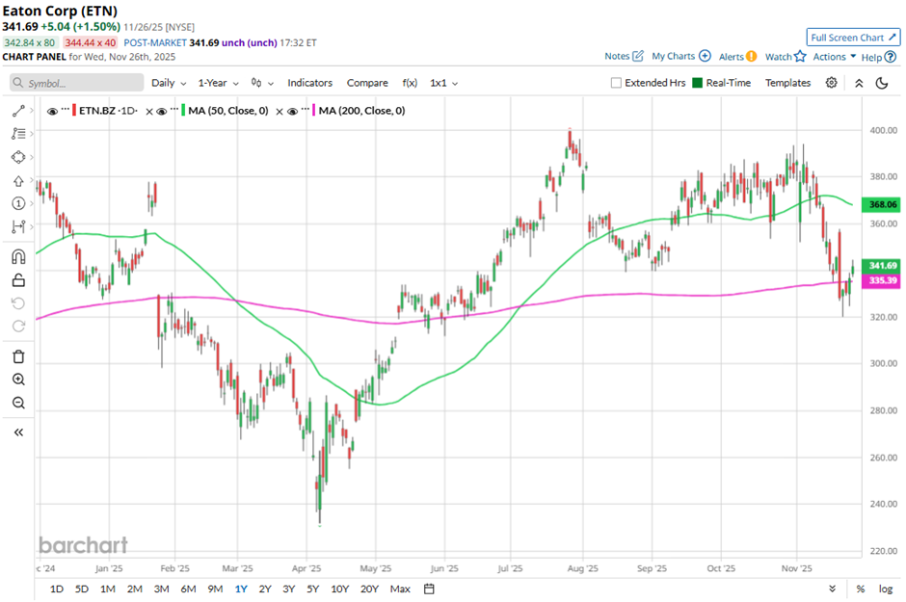
Task: Open chart settings gear
Action: 832,83
